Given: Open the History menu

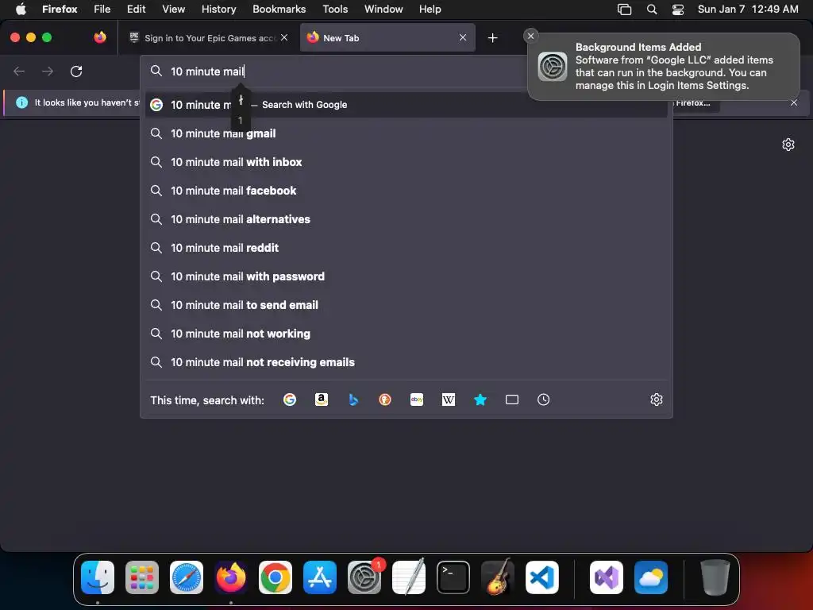Looking at the screenshot, I should click(x=218, y=9).
